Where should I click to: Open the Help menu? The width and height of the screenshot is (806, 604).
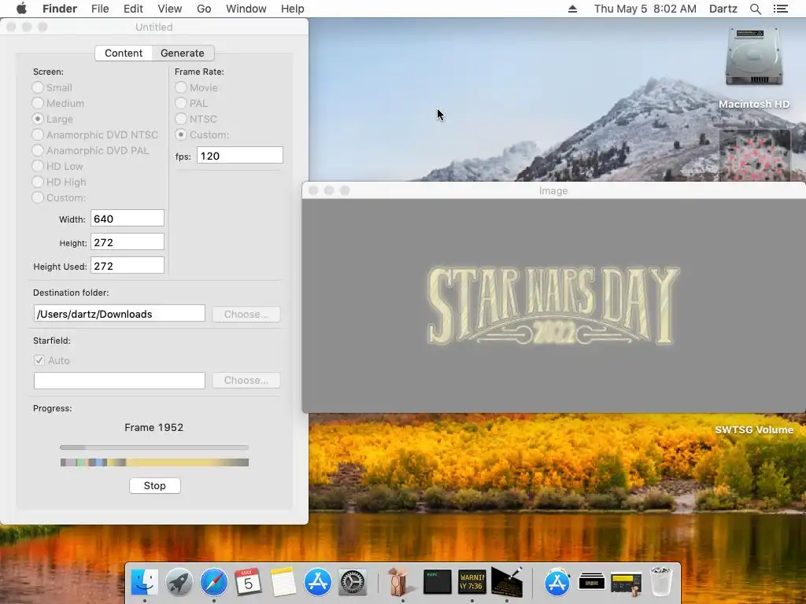(x=293, y=9)
